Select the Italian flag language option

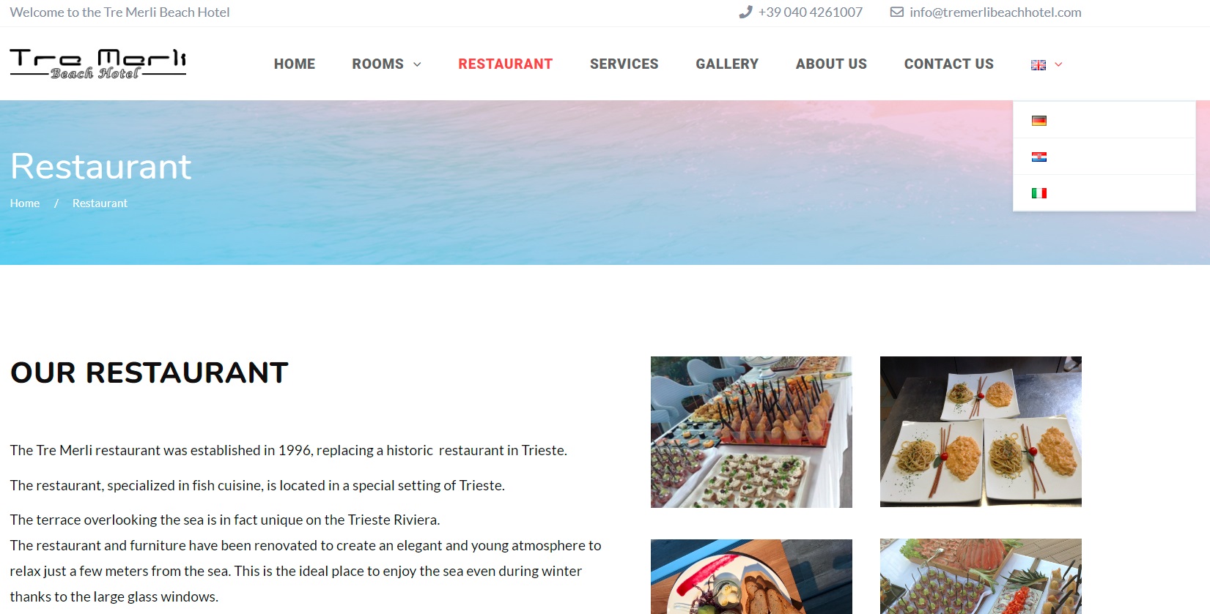[x=1039, y=193]
